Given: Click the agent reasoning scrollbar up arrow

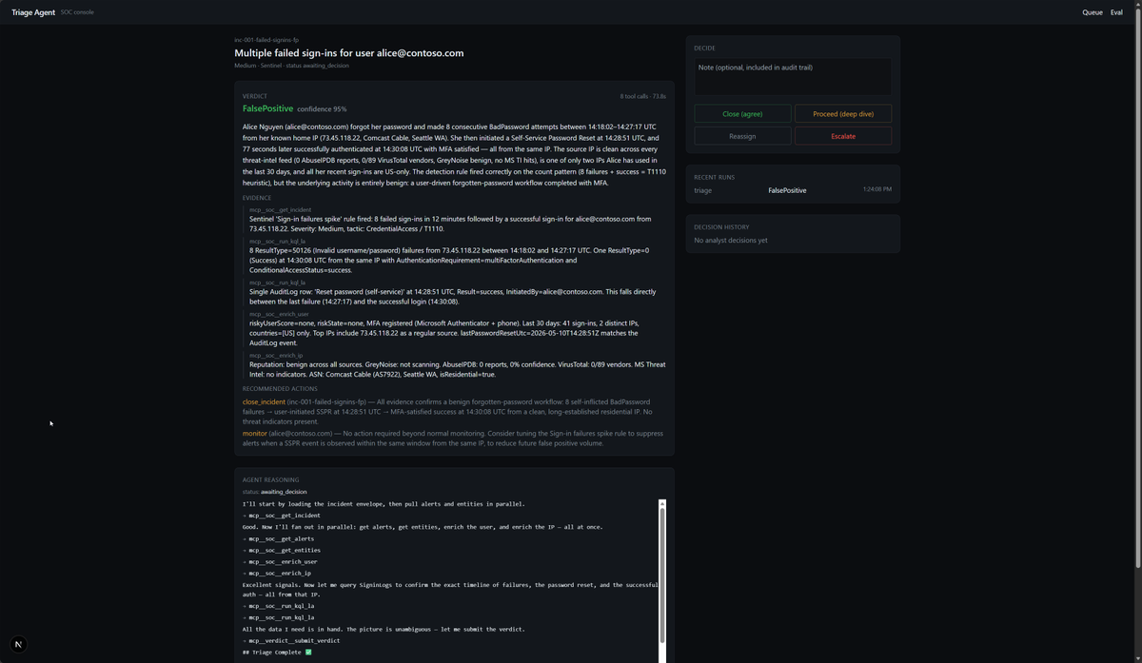Looking at the screenshot, I should (x=662, y=503).
